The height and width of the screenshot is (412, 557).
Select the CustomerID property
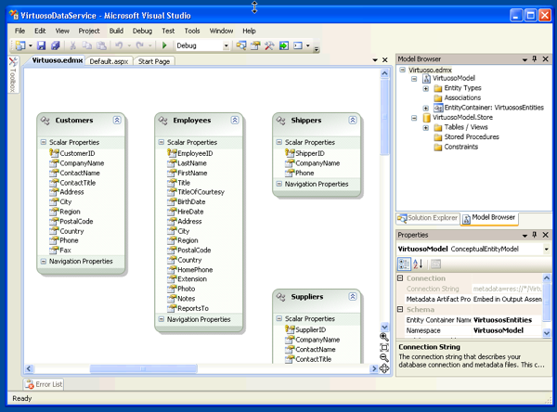click(x=72, y=153)
